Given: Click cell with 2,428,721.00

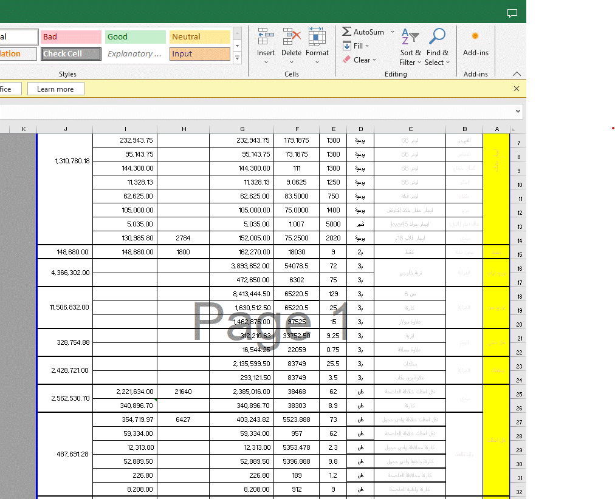Looking at the screenshot, I should (65, 370).
